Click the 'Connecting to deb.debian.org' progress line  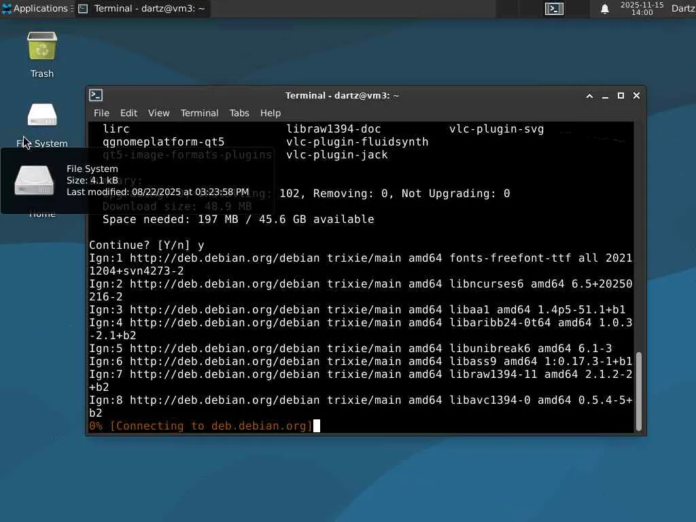[x=201, y=426]
